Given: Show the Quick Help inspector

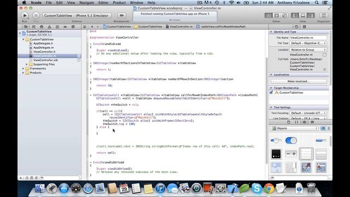Looking at the screenshot, I should point(304,27).
